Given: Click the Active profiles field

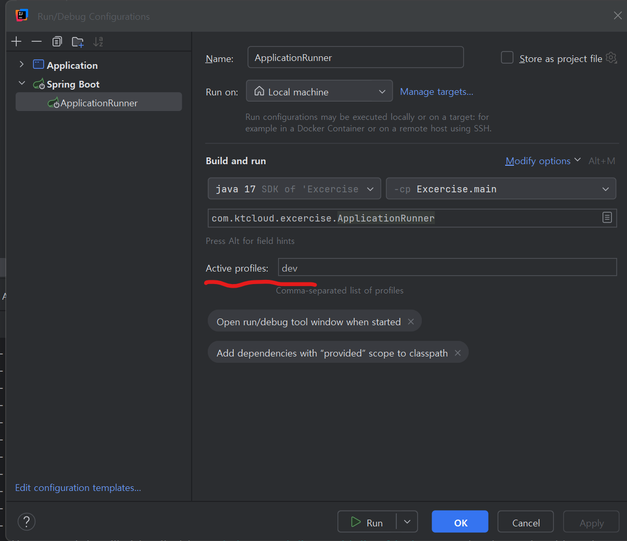Looking at the screenshot, I should 447,268.
